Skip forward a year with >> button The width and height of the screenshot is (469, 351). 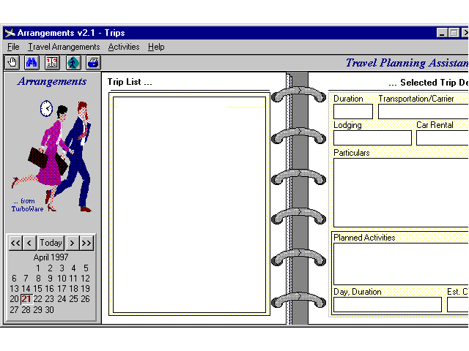coord(87,243)
